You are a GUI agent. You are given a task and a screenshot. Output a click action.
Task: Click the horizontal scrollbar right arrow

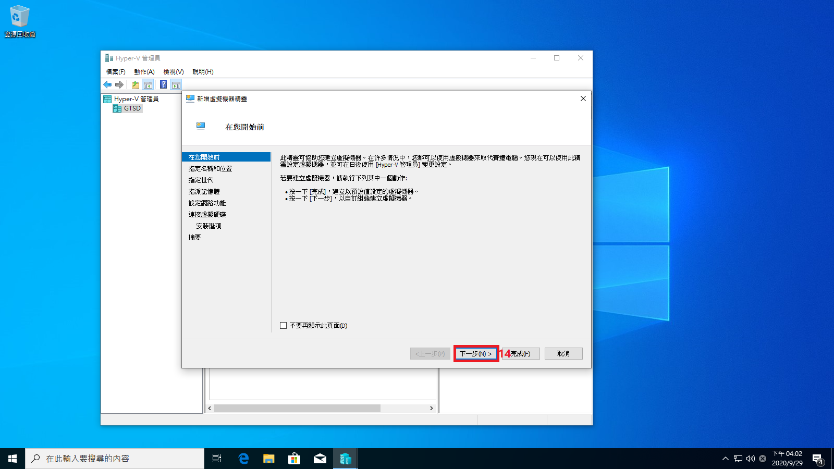pos(431,409)
